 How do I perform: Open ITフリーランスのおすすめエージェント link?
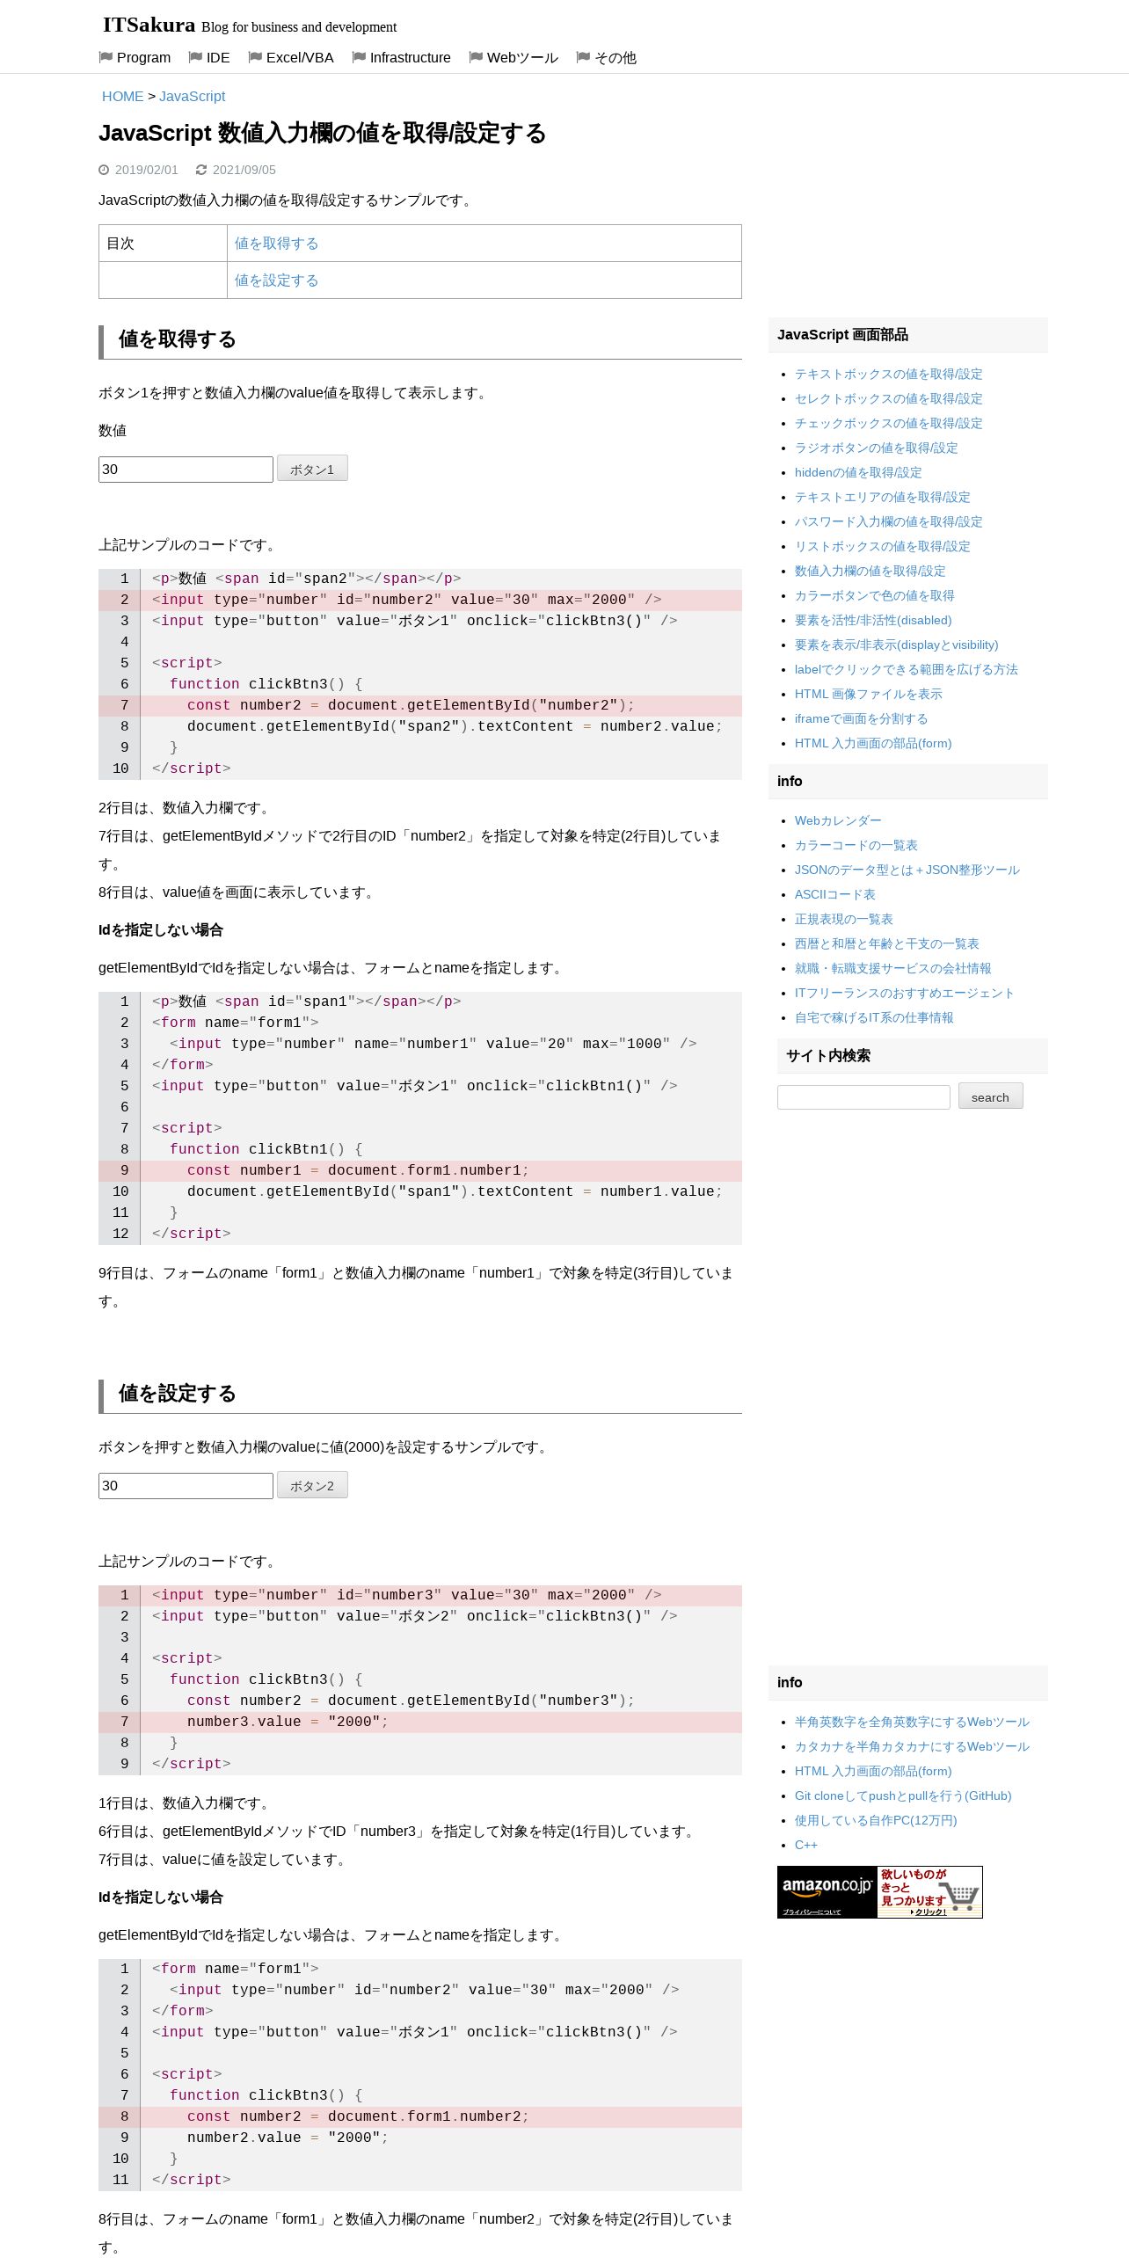[x=904, y=994]
